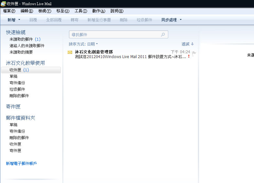
Task: Open the 動作(A) menu
Action: point(99,11)
